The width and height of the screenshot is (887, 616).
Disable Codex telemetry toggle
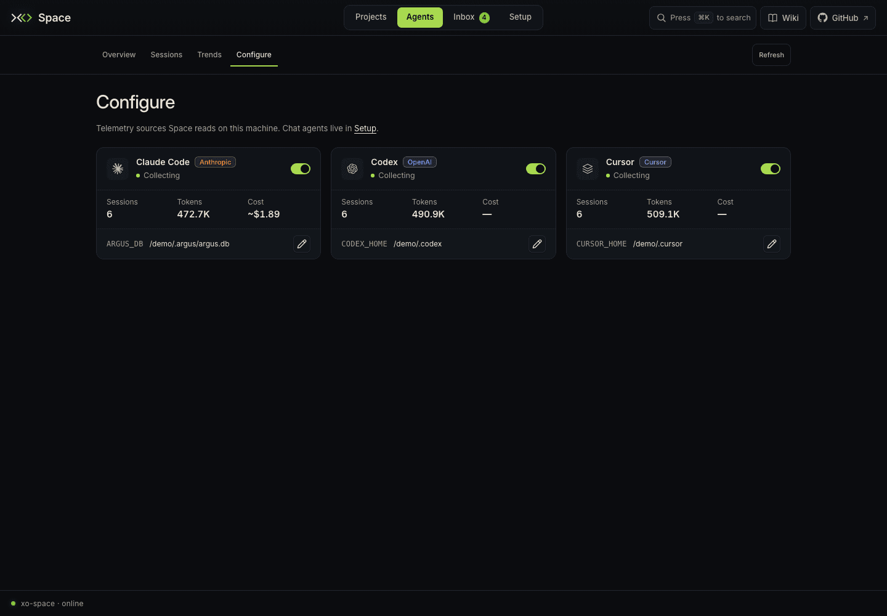pyautogui.click(x=536, y=169)
